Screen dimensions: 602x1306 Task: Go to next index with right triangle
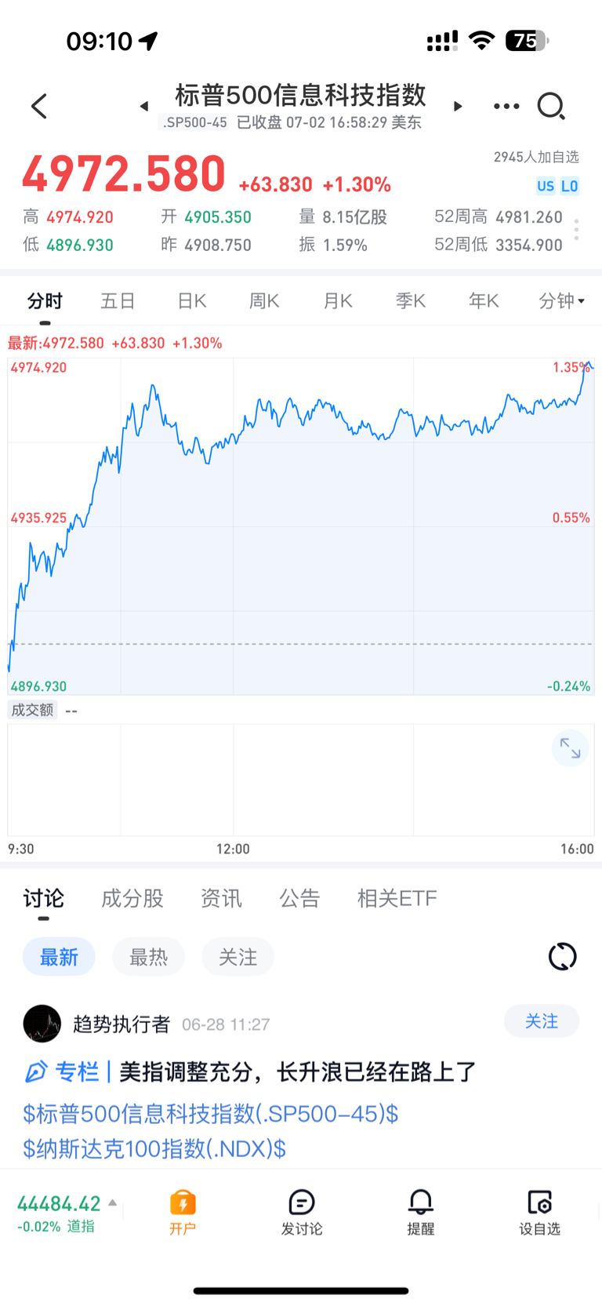pos(458,106)
